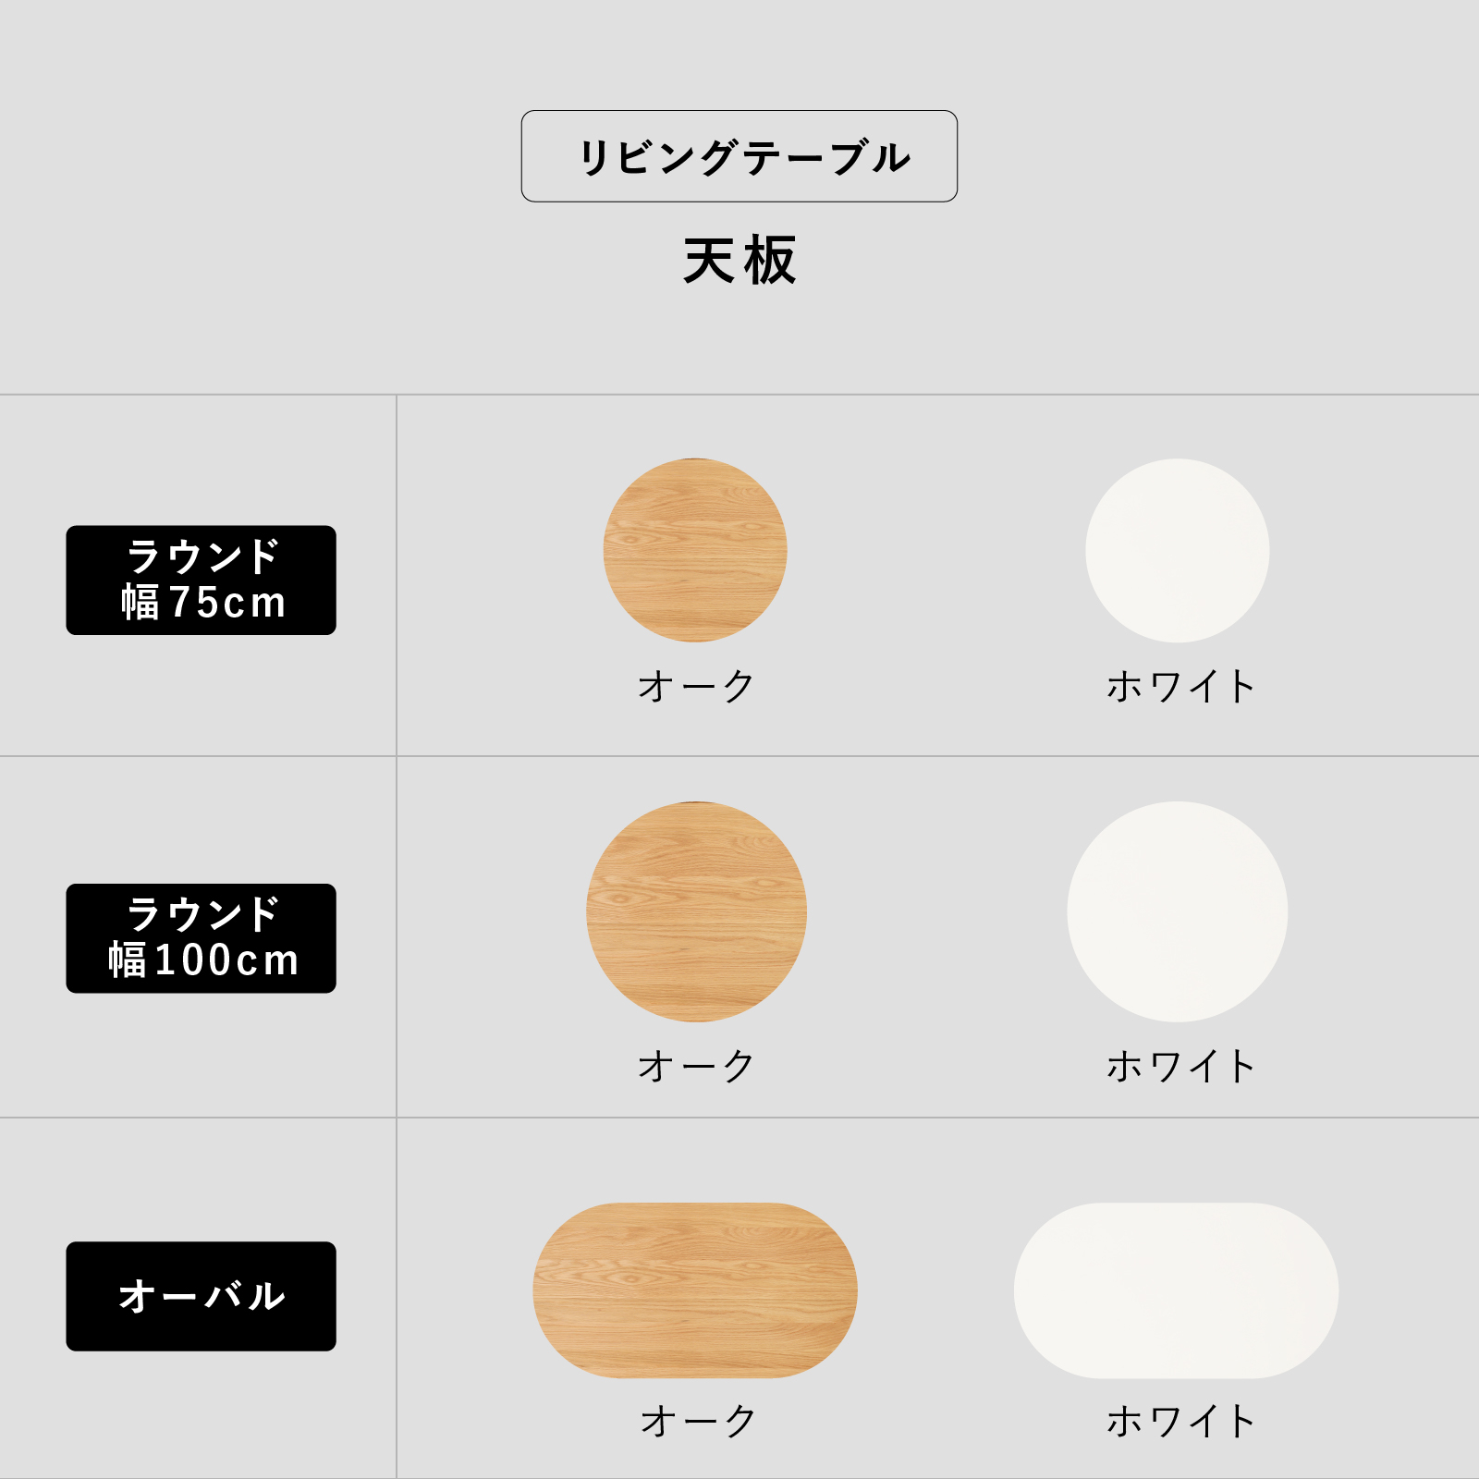Screen dimensions: 1479x1479
Task: Select the oak oval tabletop swatch
Action: (x=695, y=1290)
